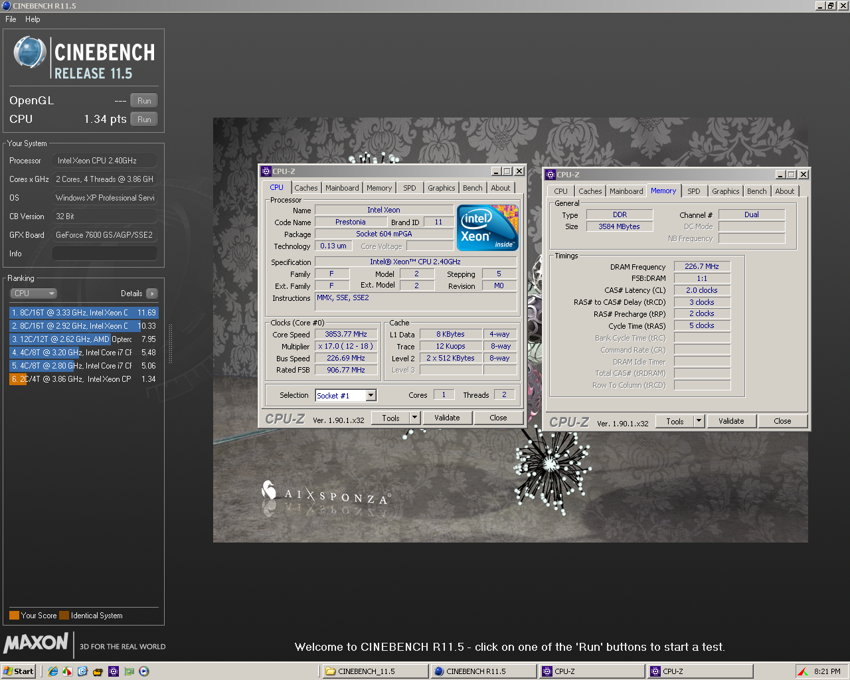
Task: Click the GFX Board field GeForce 7600 GS
Action: pyautogui.click(x=105, y=235)
